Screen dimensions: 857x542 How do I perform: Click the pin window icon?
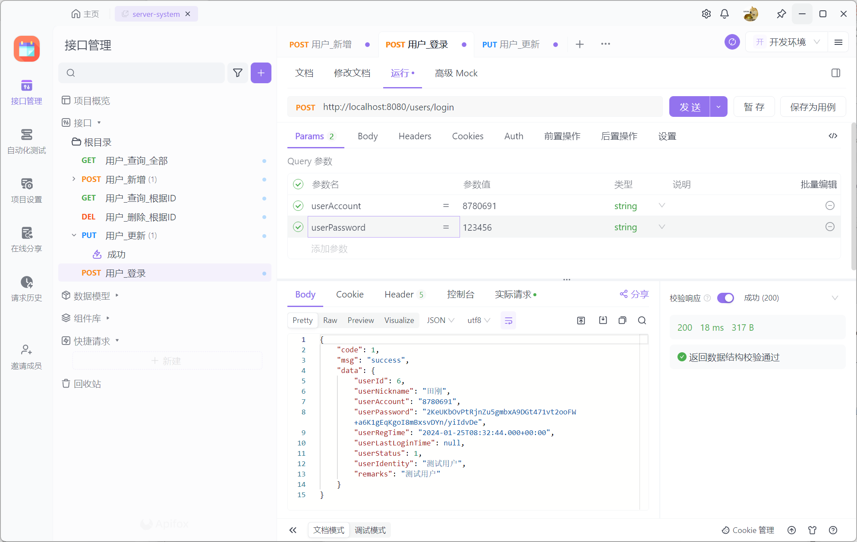click(781, 14)
